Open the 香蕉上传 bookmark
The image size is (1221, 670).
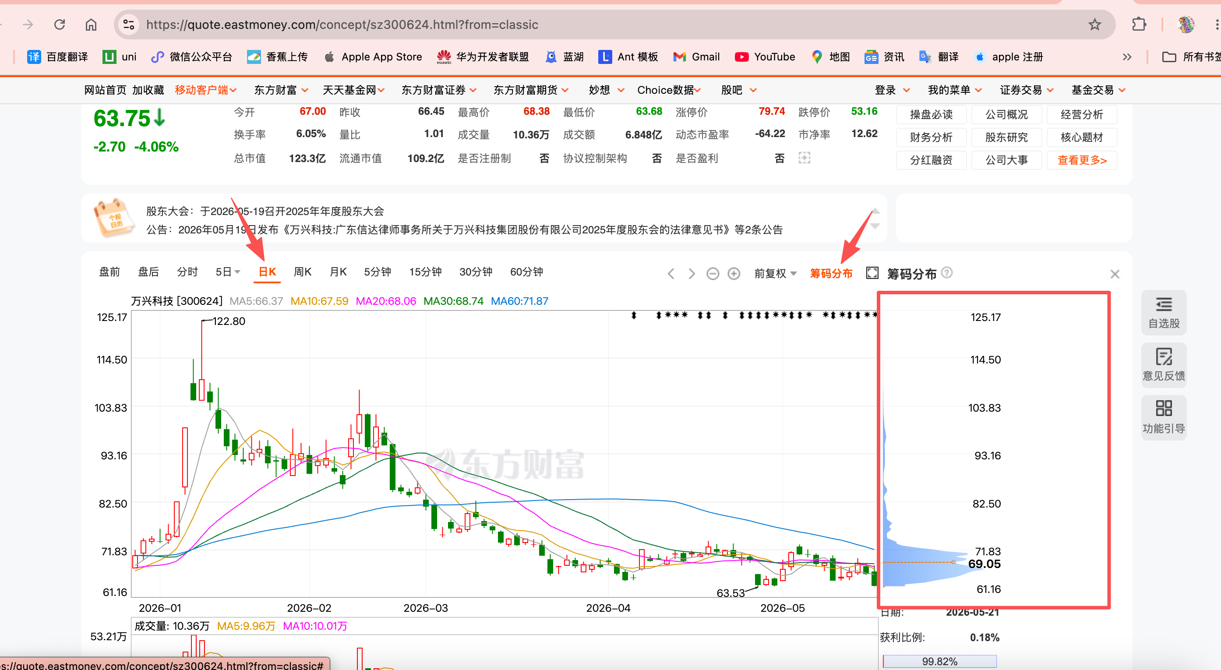[x=277, y=57]
